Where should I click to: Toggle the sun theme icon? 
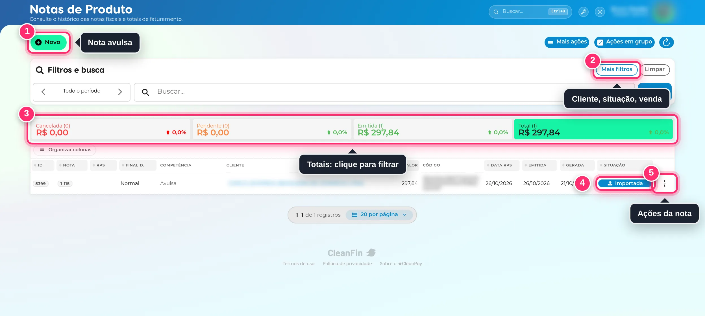point(600,12)
